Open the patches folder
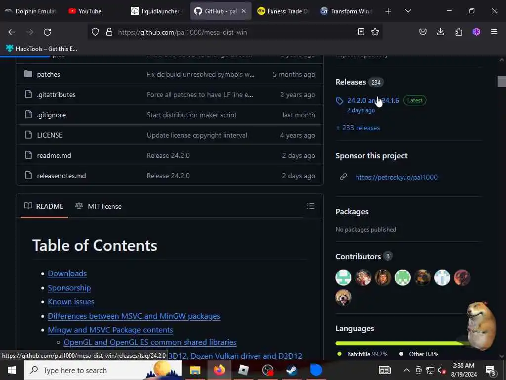 (48, 74)
